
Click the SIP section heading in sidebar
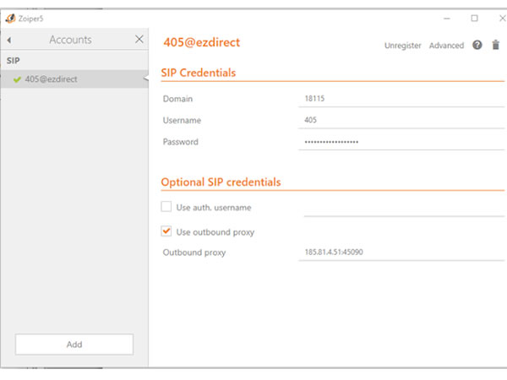(14, 61)
